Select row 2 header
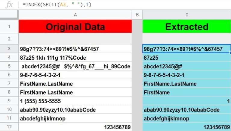The image size is (231, 131). (x=9, y=39)
